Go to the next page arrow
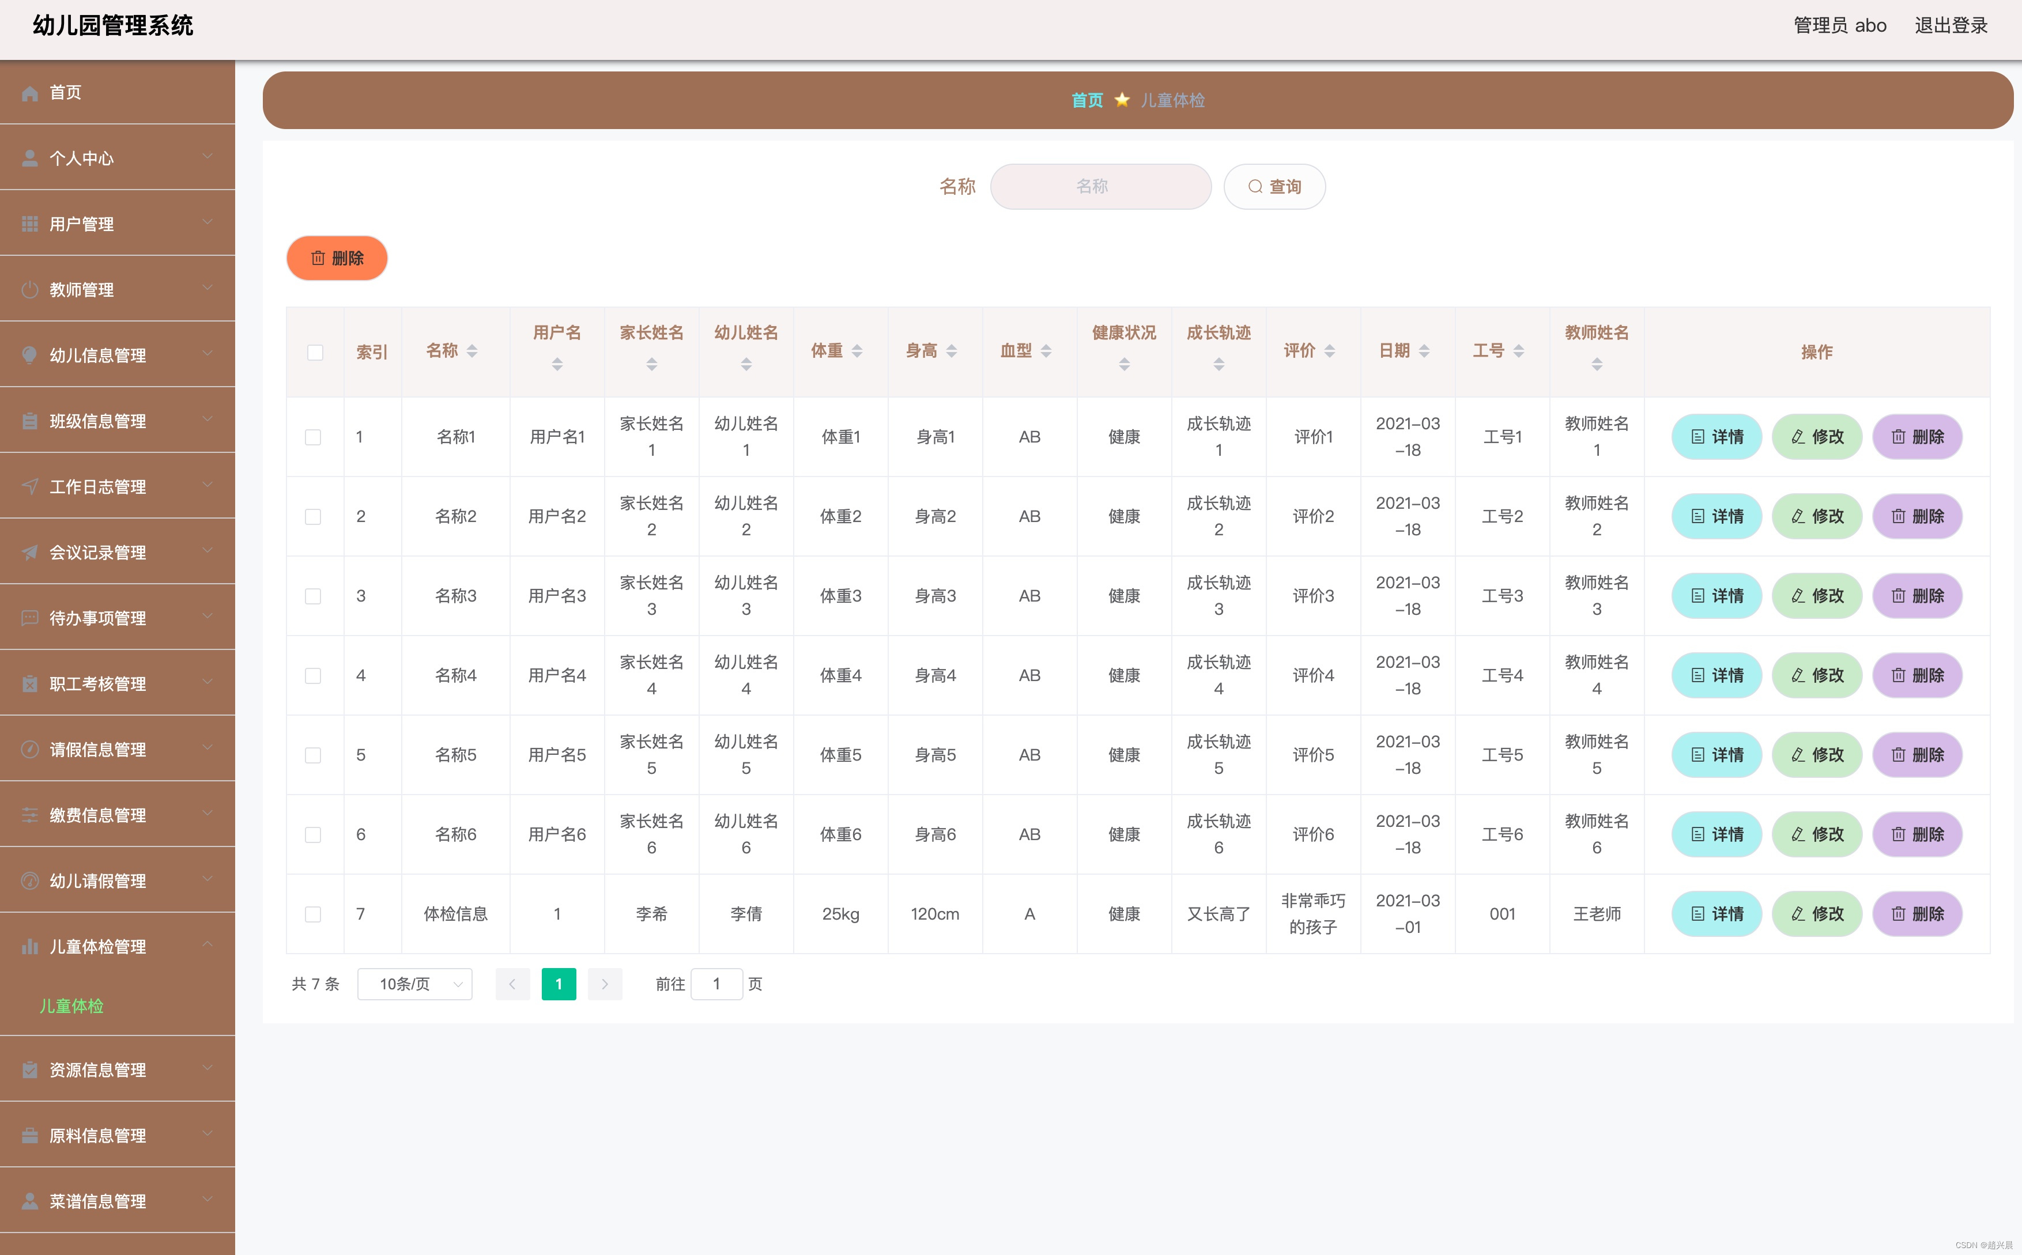 tap(605, 984)
